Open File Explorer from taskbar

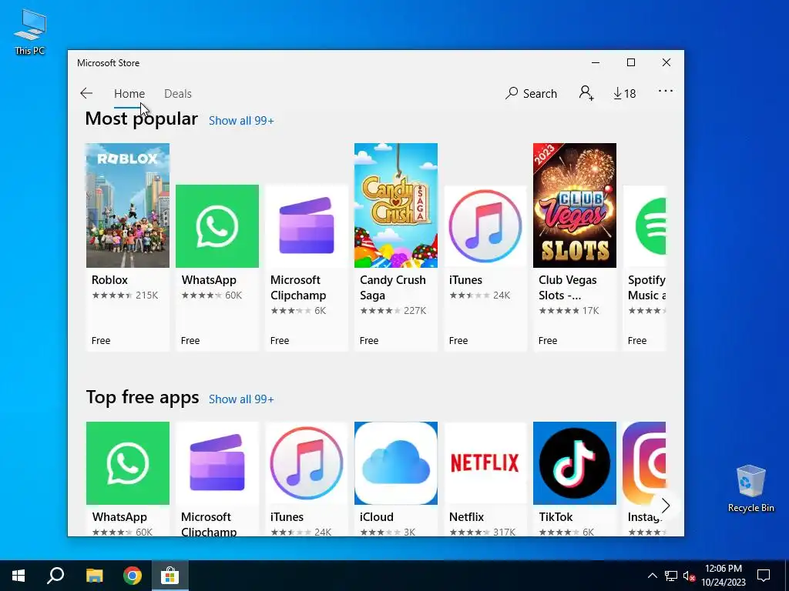(94, 576)
